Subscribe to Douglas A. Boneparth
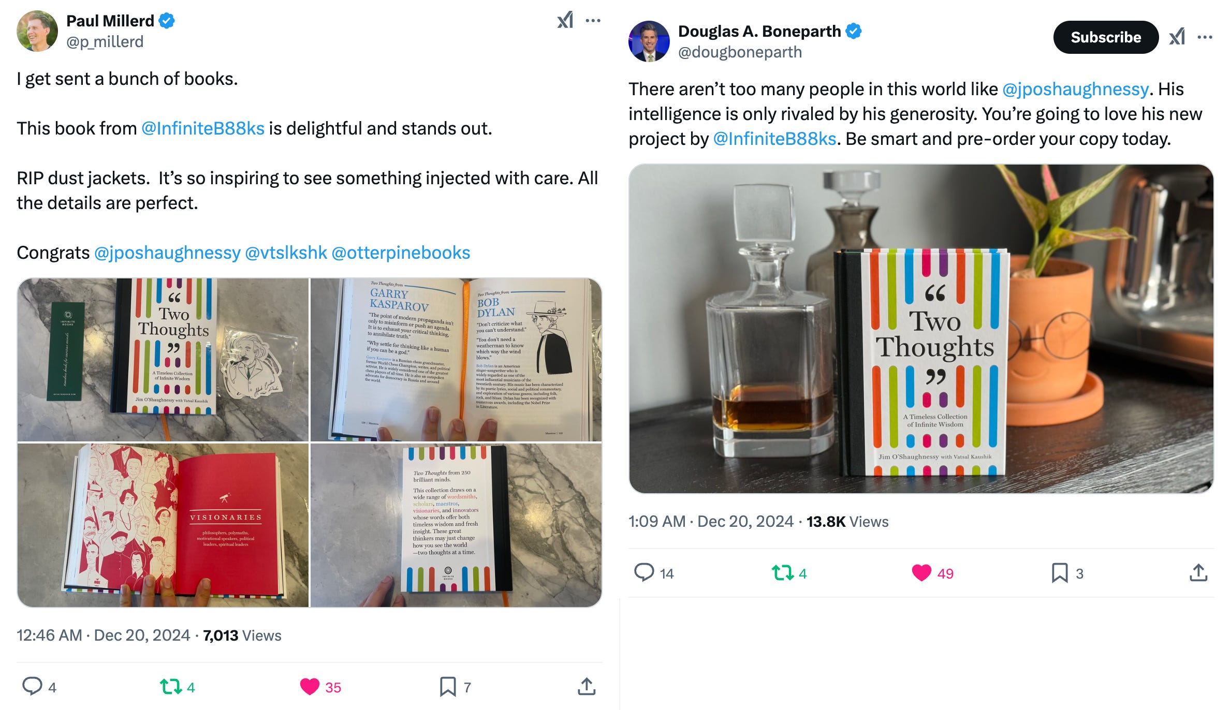 pyautogui.click(x=1106, y=37)
